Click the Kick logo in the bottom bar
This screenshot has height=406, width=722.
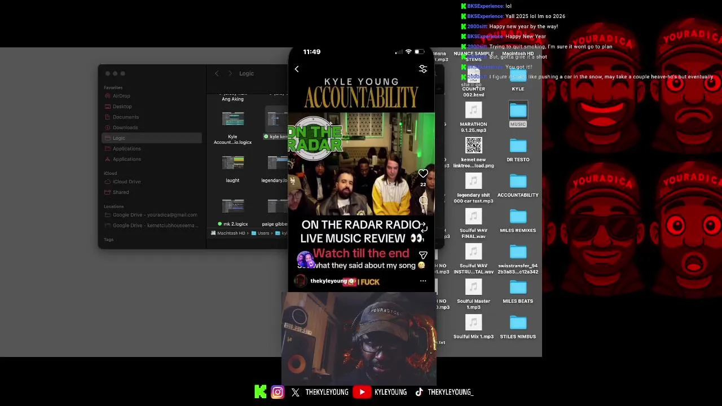(260, 392)
